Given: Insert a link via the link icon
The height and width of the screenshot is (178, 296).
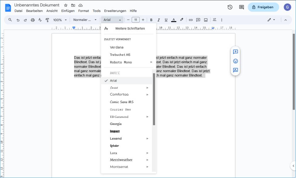Looking at the screenshot, I should click(191, 20).
